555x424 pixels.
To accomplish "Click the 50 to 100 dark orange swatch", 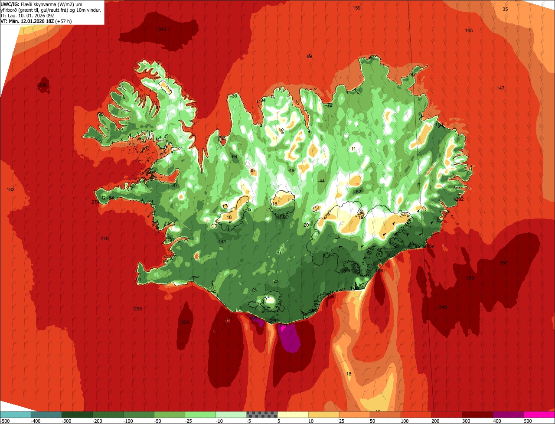I will [x=385, y=414].
